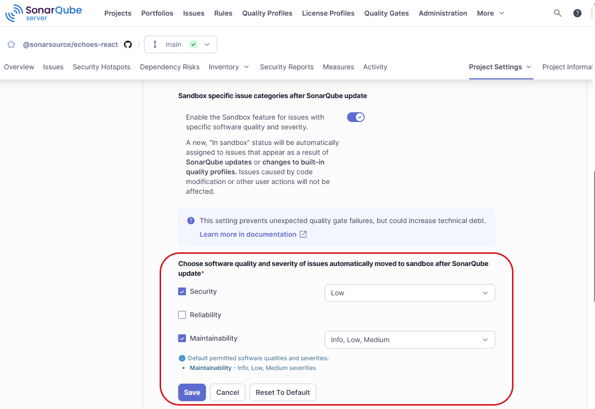Switch to the Security Hotspots tab

coord(102,67)
